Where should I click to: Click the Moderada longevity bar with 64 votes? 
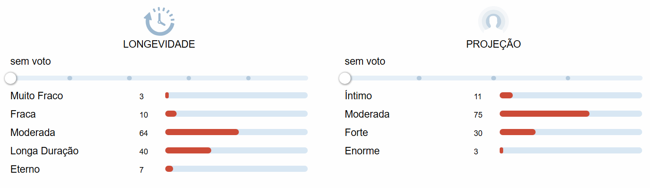coord(236,132)
